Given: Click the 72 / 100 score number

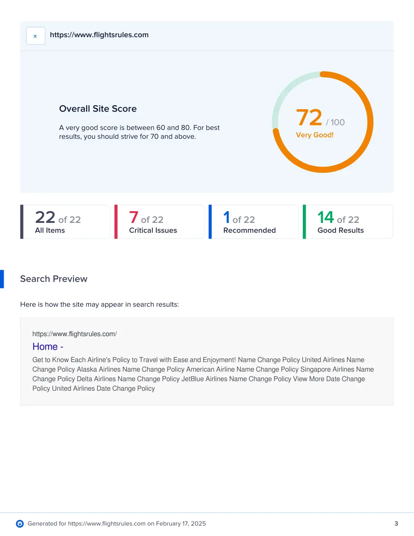Looking at the screenshot, I should click(x=309, y=118).
